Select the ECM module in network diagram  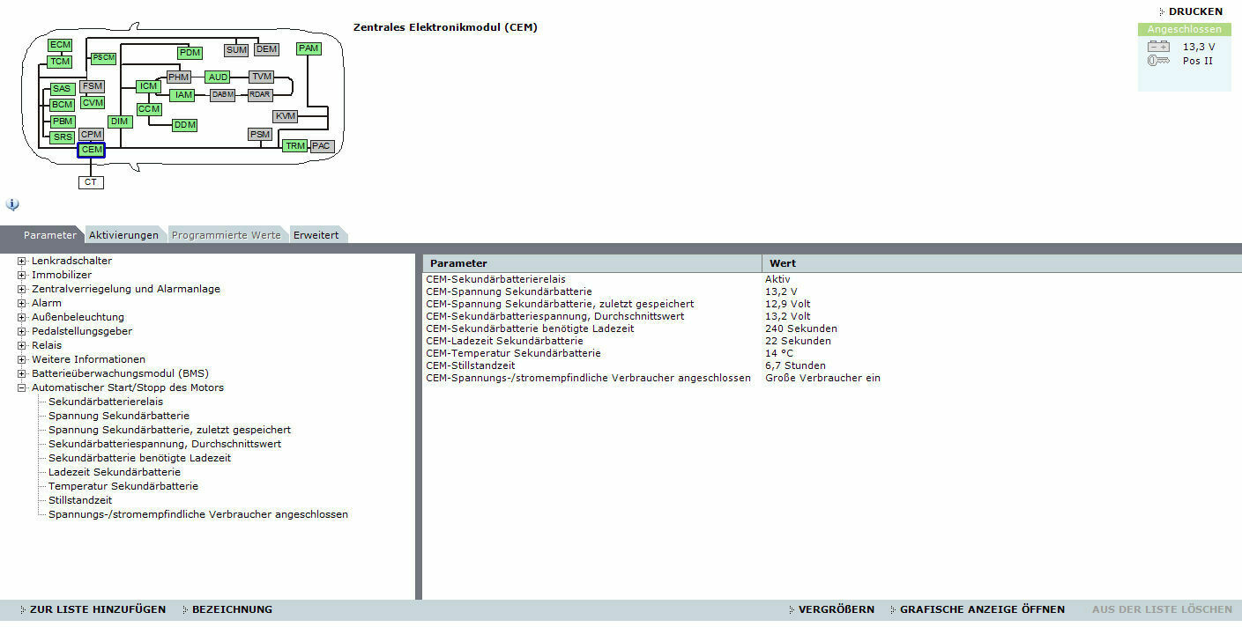click(x=60, y=45)
